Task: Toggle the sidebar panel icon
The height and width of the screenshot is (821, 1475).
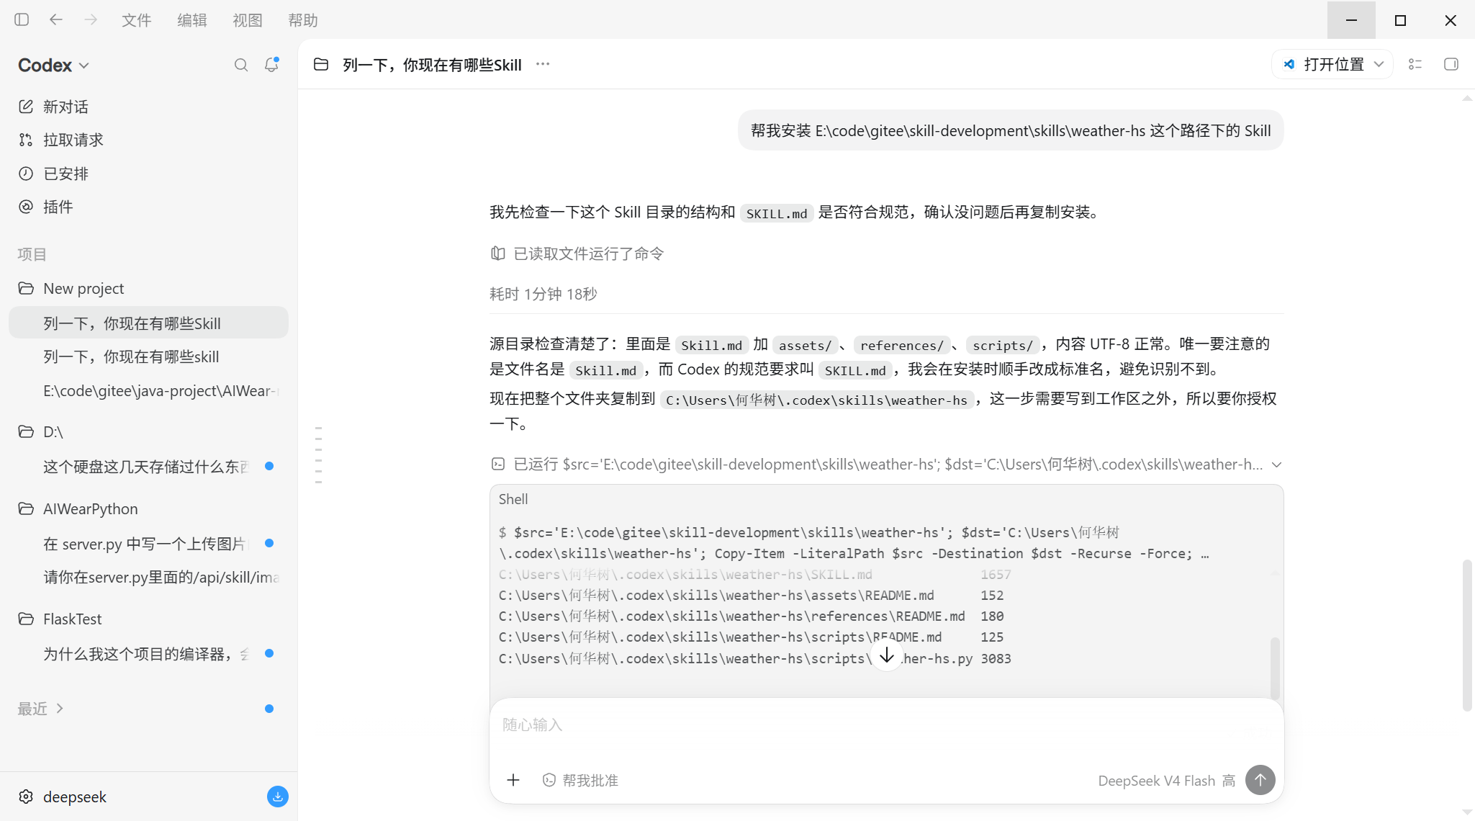Action: tap(22, 19)
